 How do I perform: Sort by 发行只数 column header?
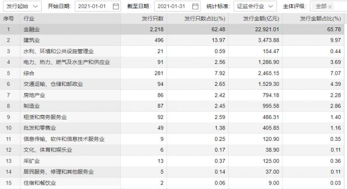click(153, 19)
